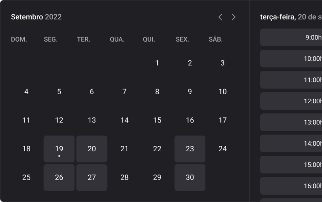This screenshot has height=202, width=322.
Task: Select available date 20
Action: 92,149
